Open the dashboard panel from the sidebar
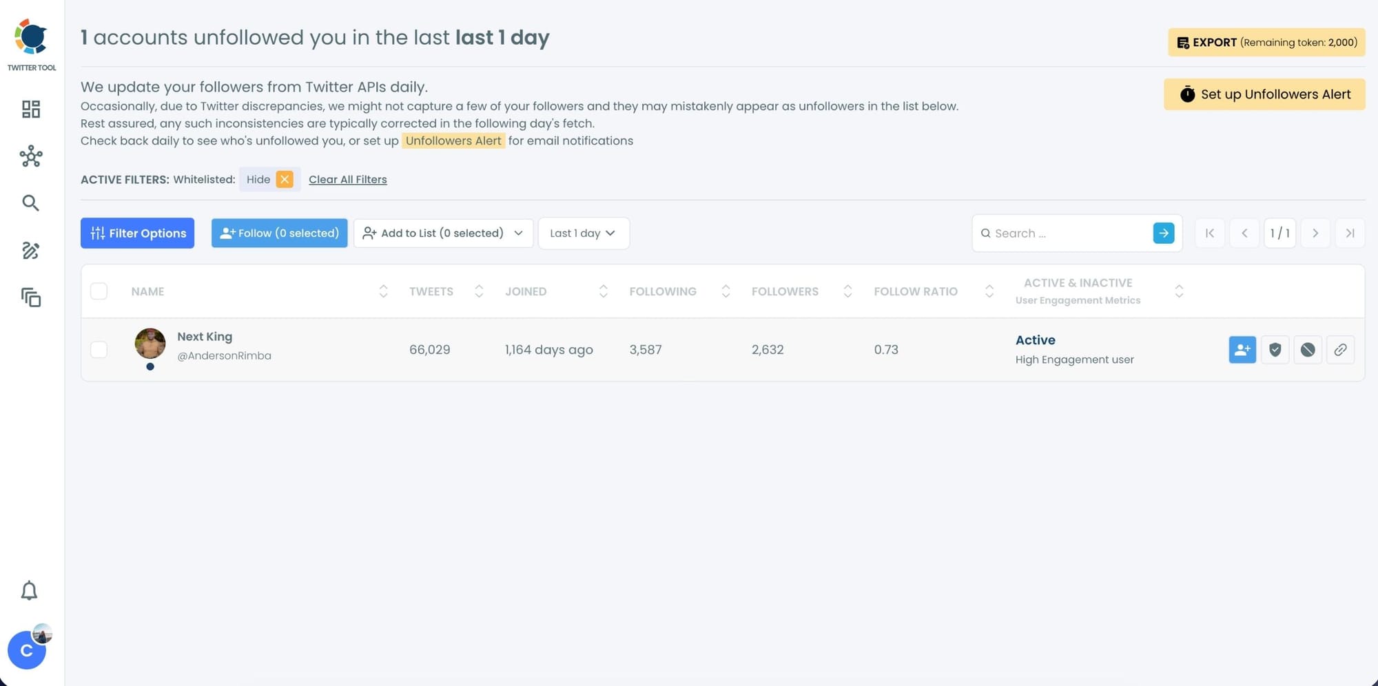 click(x=30, y=109)
